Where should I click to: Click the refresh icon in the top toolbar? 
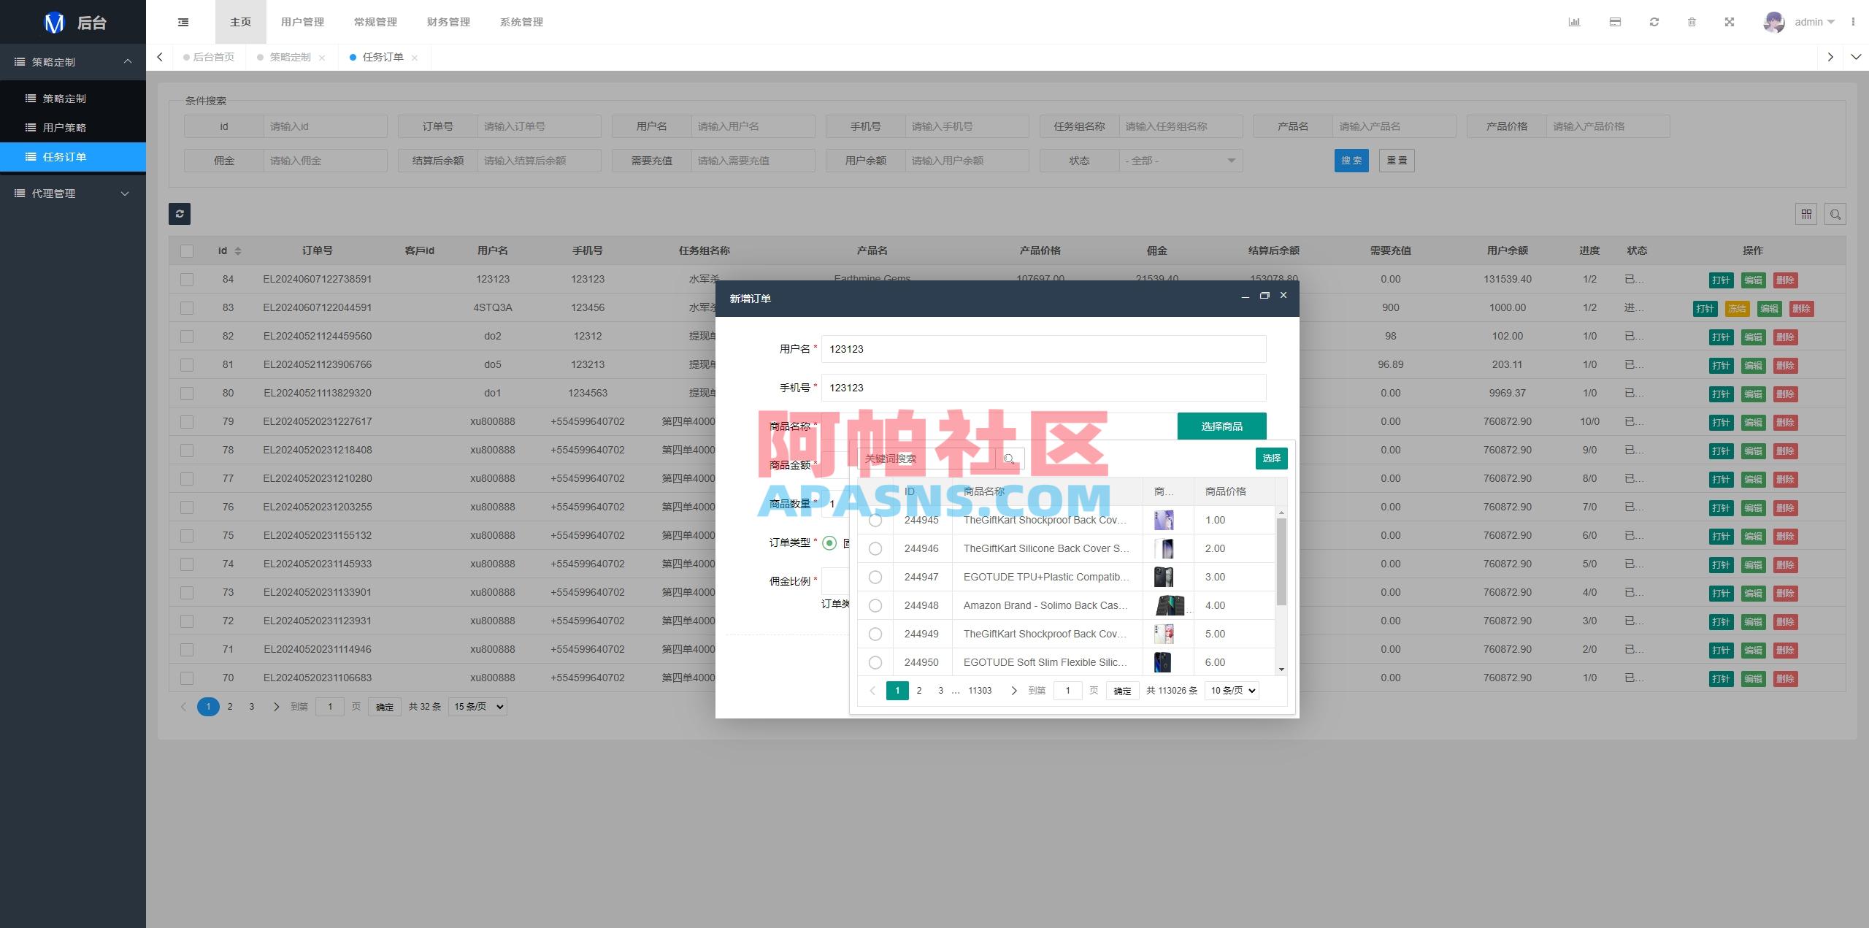1653,22
